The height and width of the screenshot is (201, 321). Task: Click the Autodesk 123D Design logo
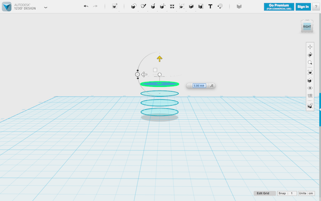click(x=6, y=6)
